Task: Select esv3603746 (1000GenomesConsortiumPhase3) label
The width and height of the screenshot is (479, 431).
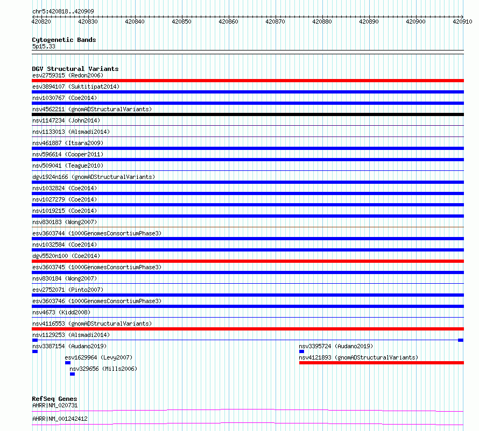Action: (97, 301)
